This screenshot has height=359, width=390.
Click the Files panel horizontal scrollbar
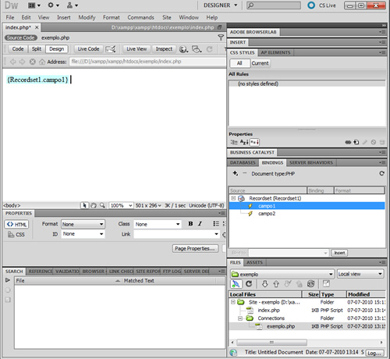(271, 342)
